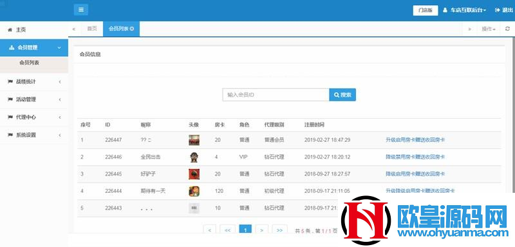515x247 pixels.
Task: Click the refresh icon on the tab bar
Action: (x=507, y=29)
